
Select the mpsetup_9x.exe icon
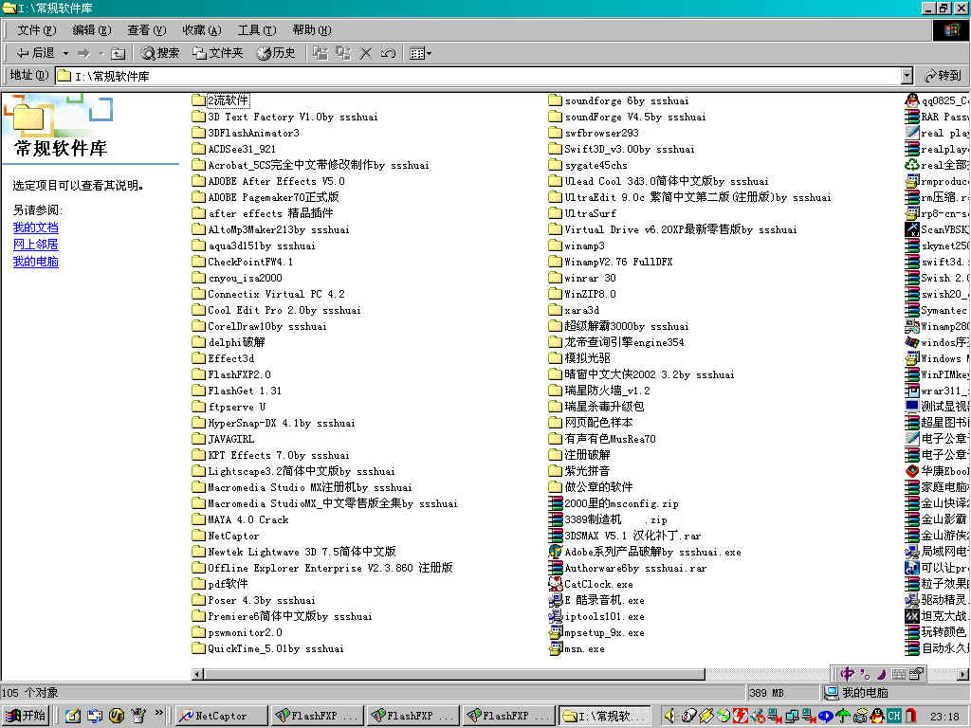[556, 632]
